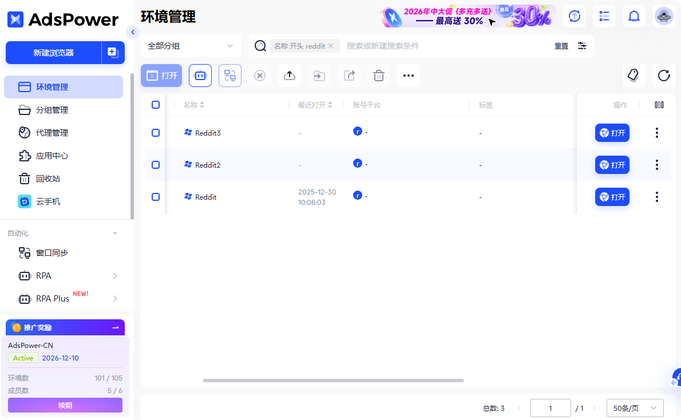681x420 pixels.
Task: Click the RPA robot toolbar icon
Action: click(x=200, y=76)
